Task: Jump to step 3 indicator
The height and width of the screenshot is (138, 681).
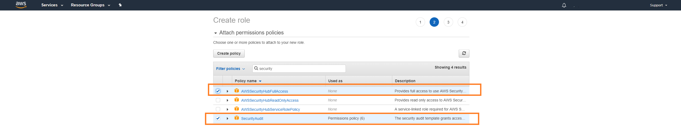Action: coord(448,22)
